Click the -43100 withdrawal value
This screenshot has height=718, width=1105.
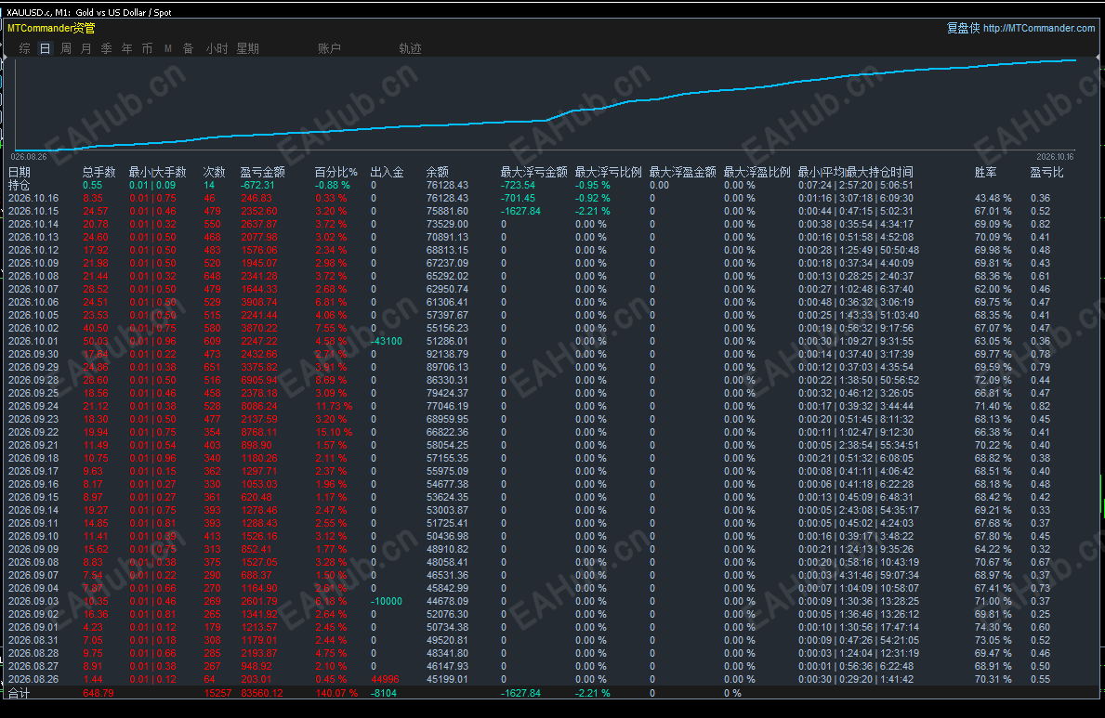click(x=387, y=341)
